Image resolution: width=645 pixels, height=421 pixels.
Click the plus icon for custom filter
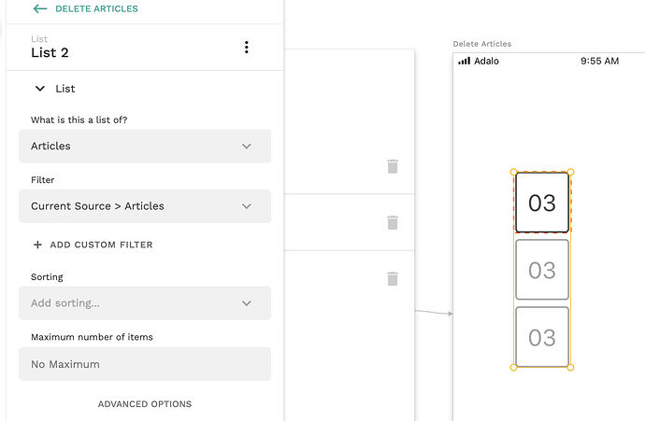click(37, 245)
